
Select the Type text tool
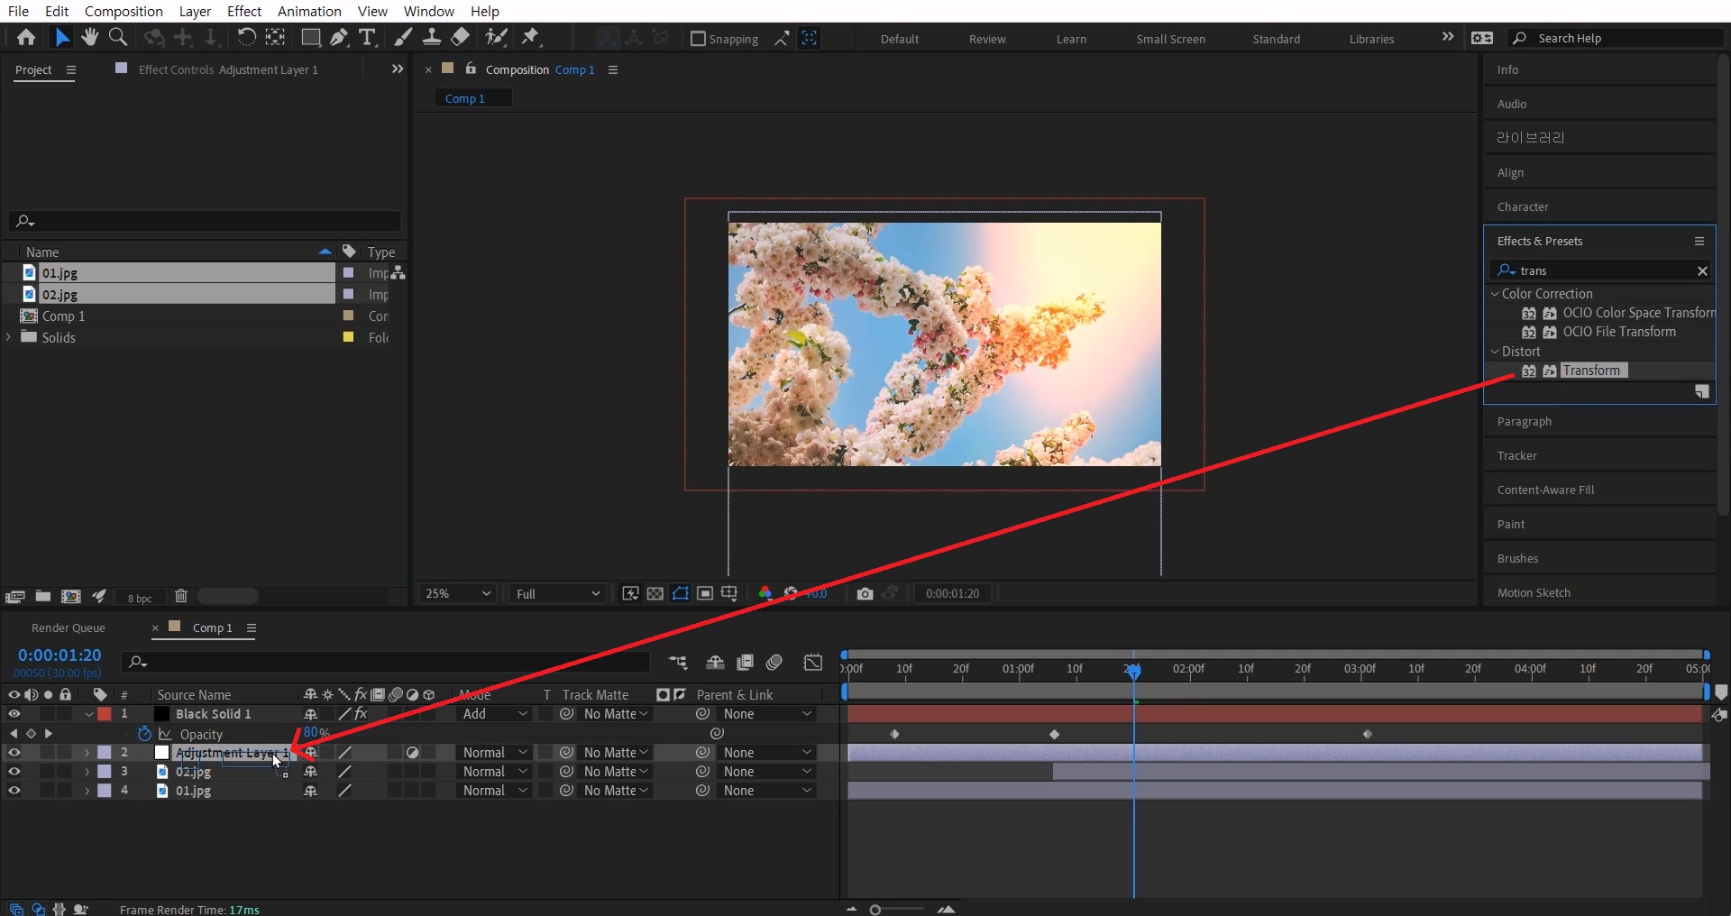click(367, 37)
